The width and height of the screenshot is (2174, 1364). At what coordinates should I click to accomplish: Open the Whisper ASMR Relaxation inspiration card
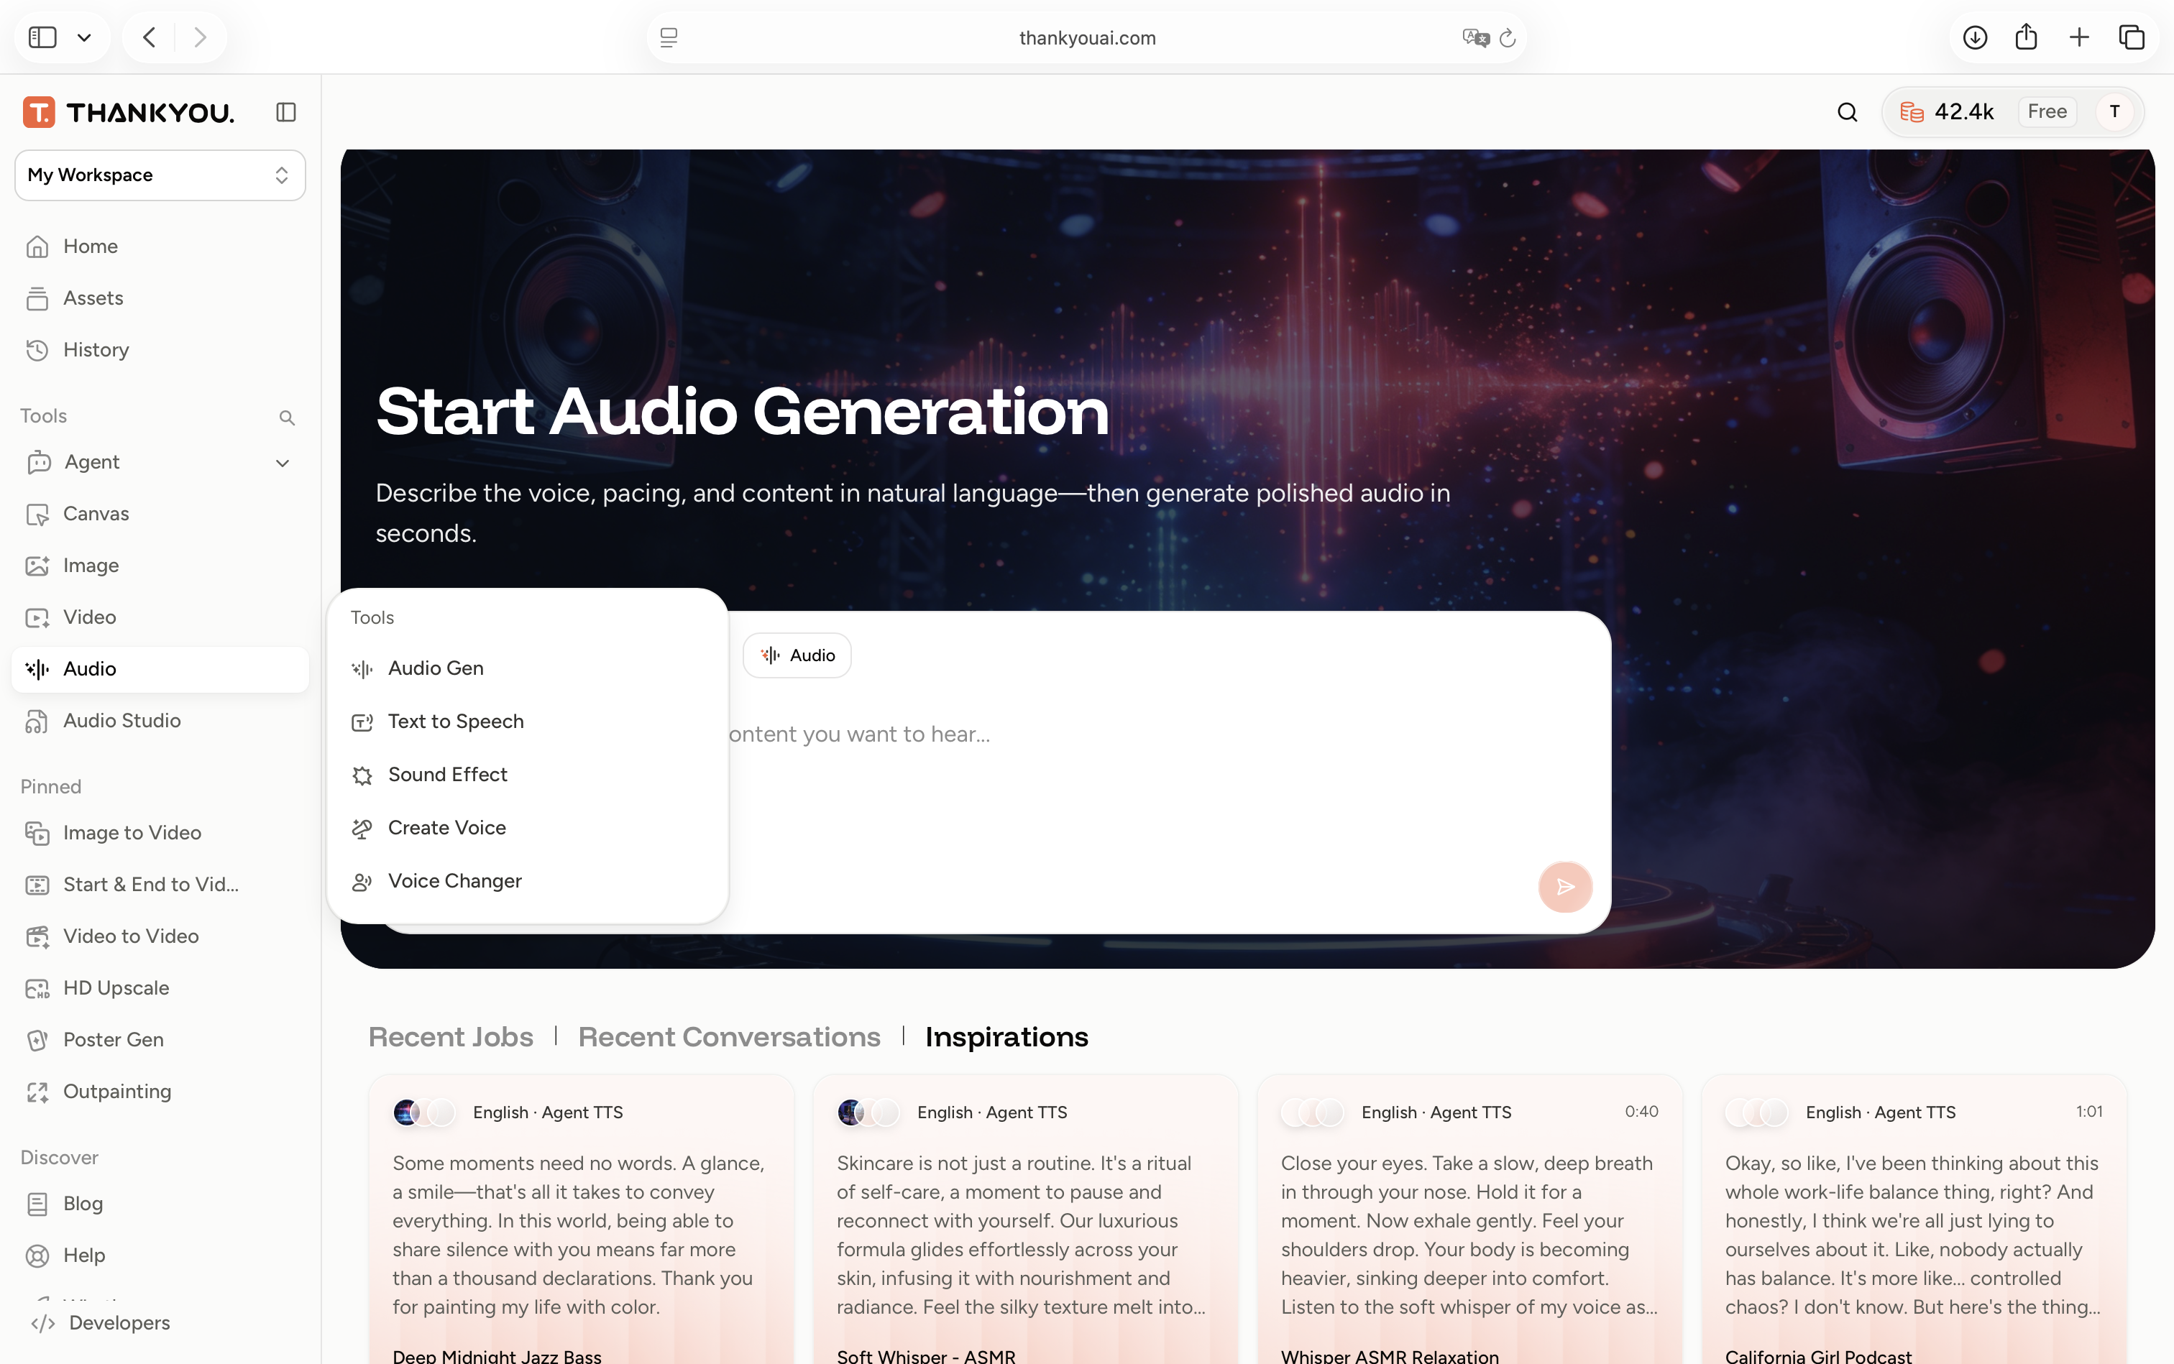(x=1469, y=1220)
